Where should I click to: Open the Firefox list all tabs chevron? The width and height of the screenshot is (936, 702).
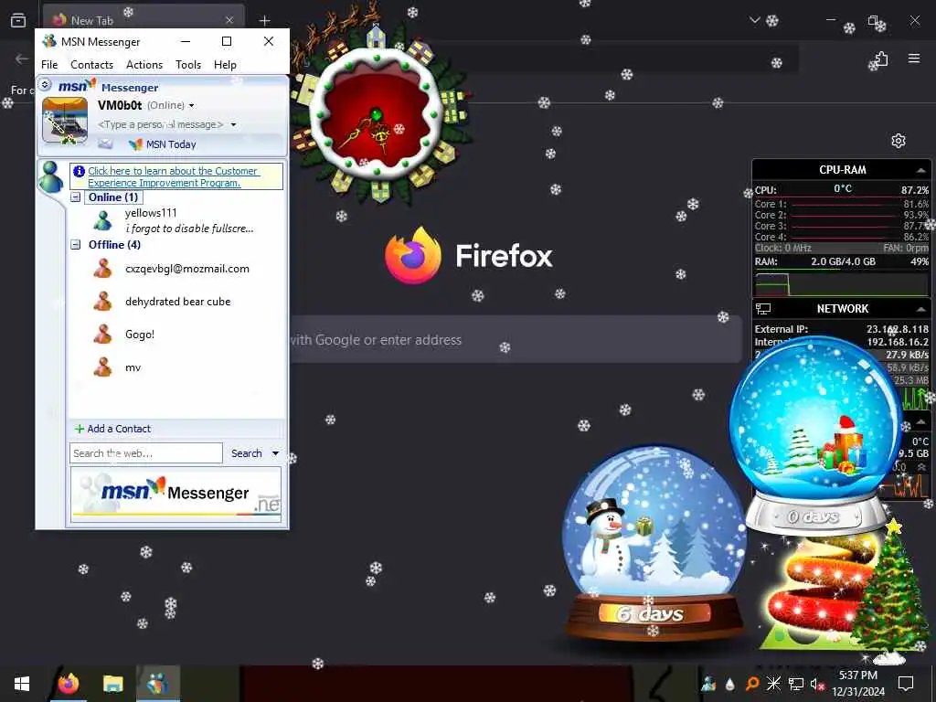coord(754,20)
